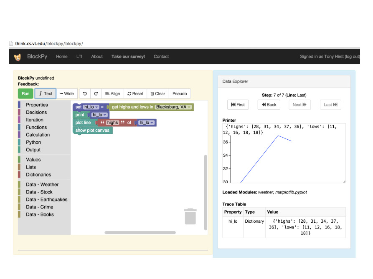Click the BlockPy brand name in navbar
Viewport: 373px width, 279px height.
[x=37, y=57]
